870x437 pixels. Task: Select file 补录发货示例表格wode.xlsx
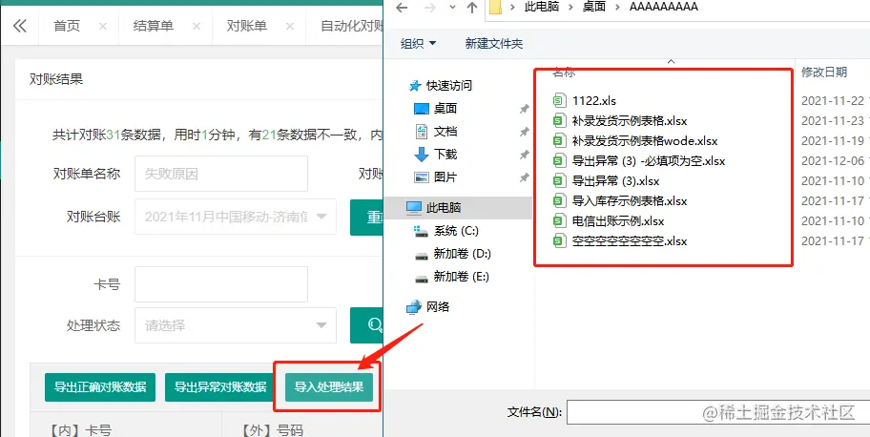coord(645,140)
